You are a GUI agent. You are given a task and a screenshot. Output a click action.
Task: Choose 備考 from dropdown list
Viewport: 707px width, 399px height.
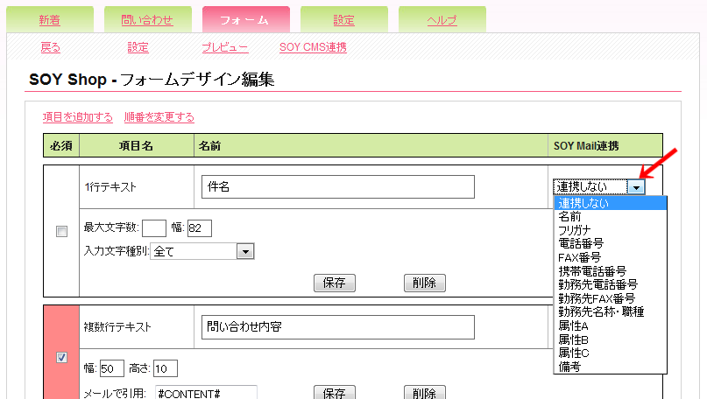[x=610, y=367]
